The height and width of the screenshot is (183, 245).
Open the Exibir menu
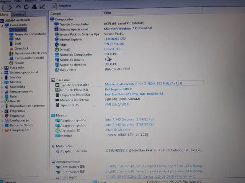coord(18,1)
